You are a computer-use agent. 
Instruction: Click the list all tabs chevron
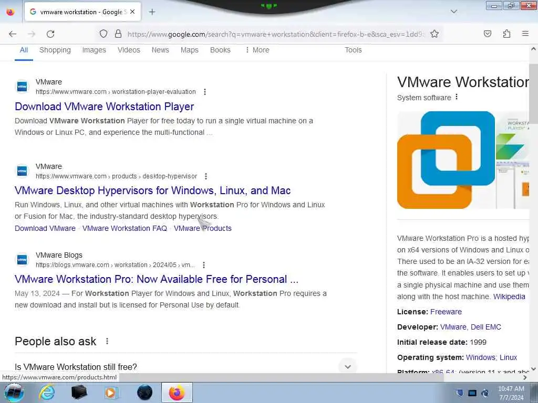pos(454,12)
